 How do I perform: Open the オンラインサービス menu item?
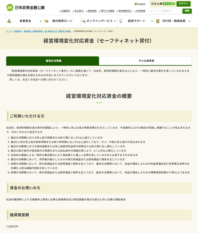point(99,21)
